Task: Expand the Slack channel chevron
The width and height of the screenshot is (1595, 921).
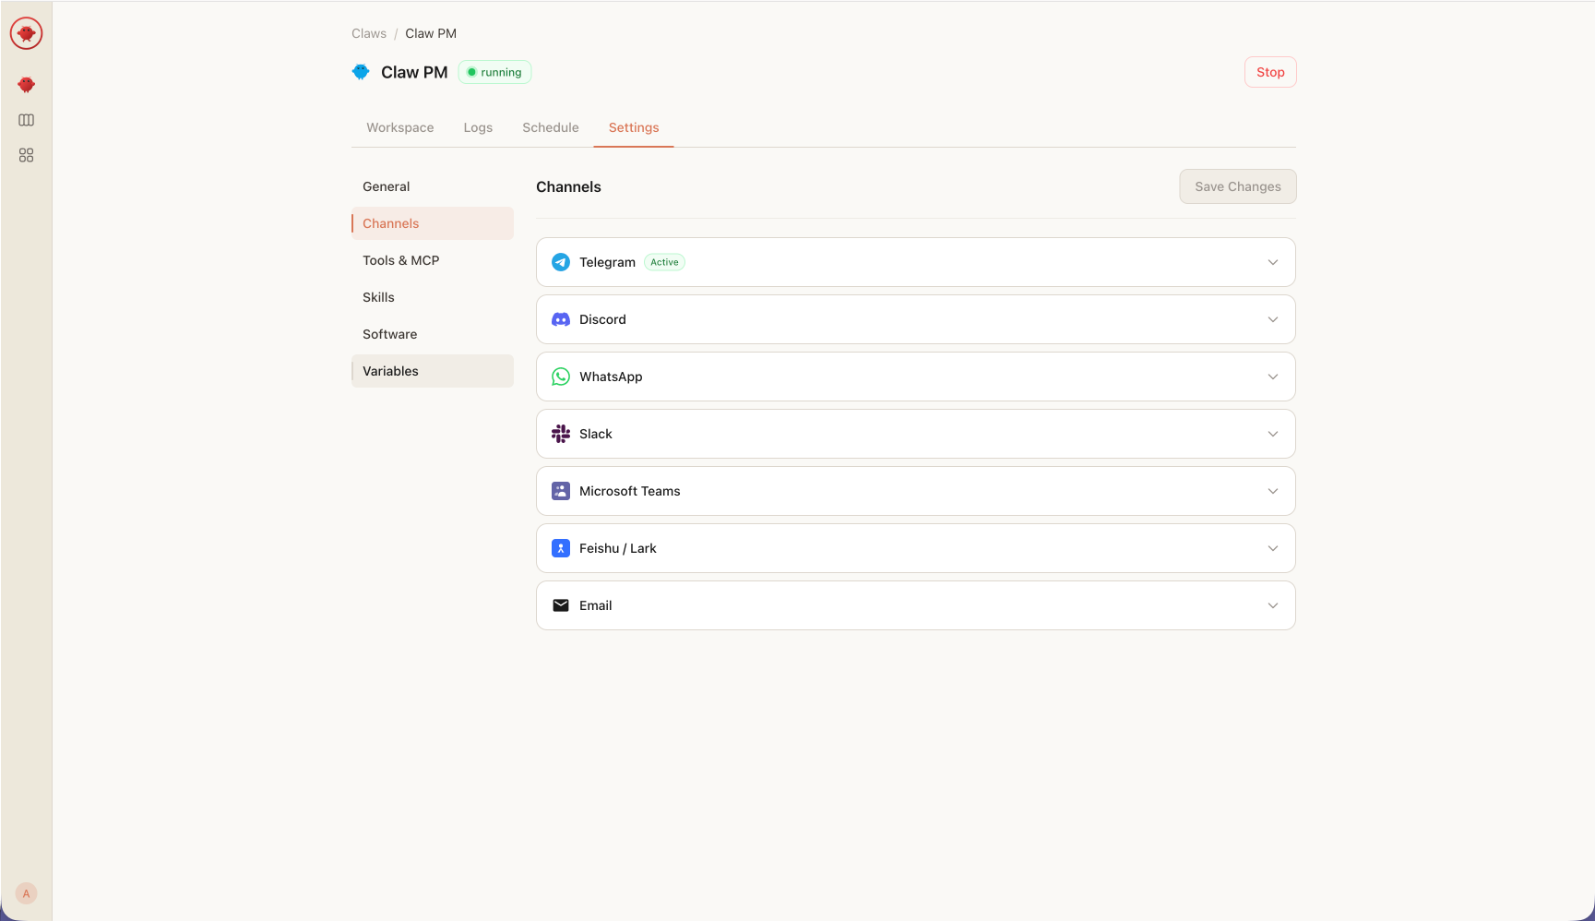Action: (x=1273, y=434)
